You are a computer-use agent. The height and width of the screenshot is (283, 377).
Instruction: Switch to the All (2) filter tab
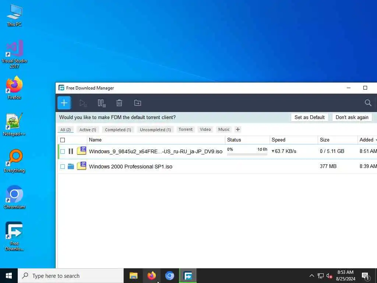click(x=66, y=130)
